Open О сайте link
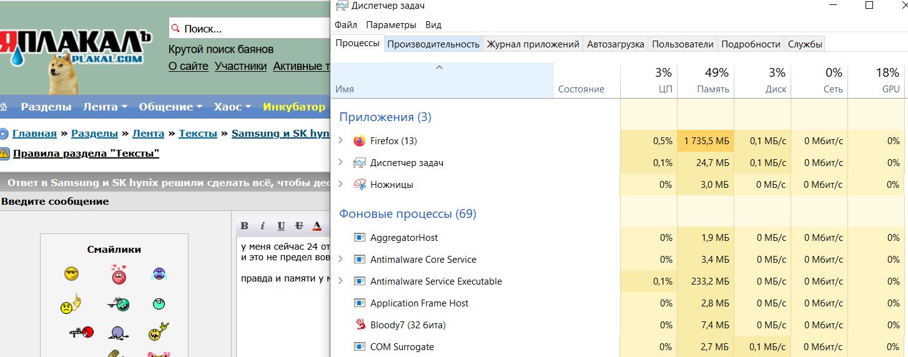This screenshot has height=357, width=908. coord(189,66)
